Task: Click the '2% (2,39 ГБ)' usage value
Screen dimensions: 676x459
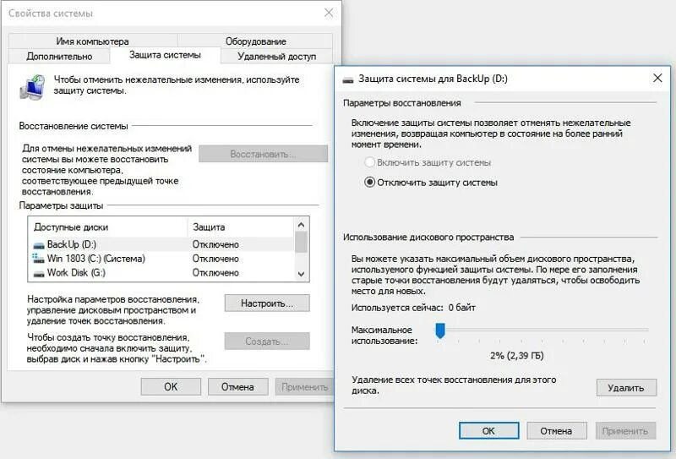Action: coord(517,356)
